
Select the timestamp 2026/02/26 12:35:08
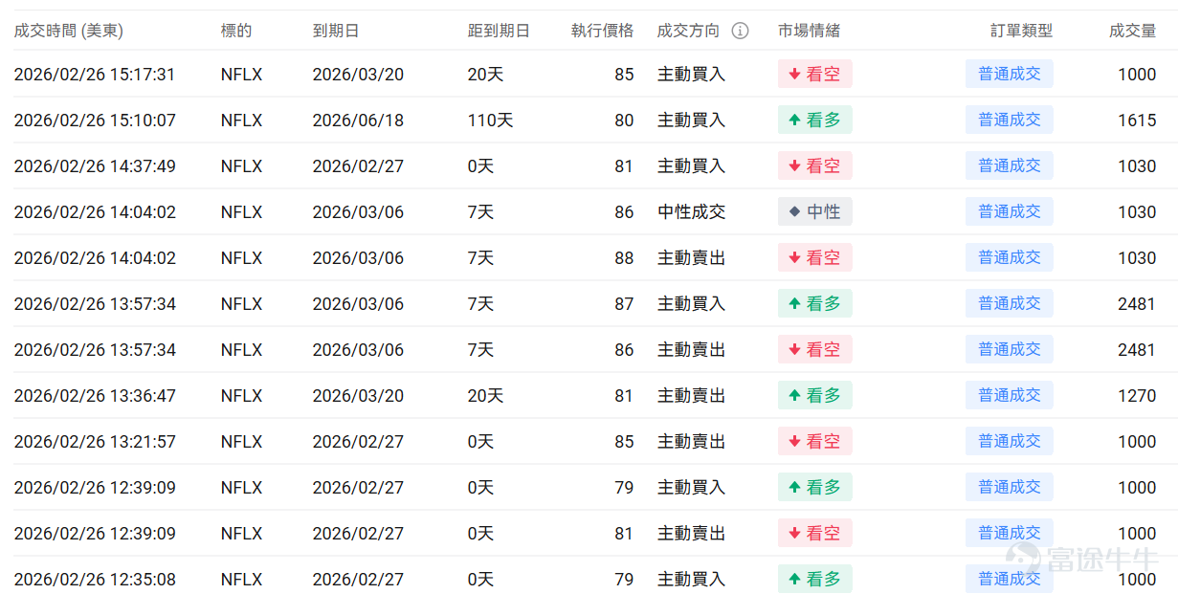95,580
